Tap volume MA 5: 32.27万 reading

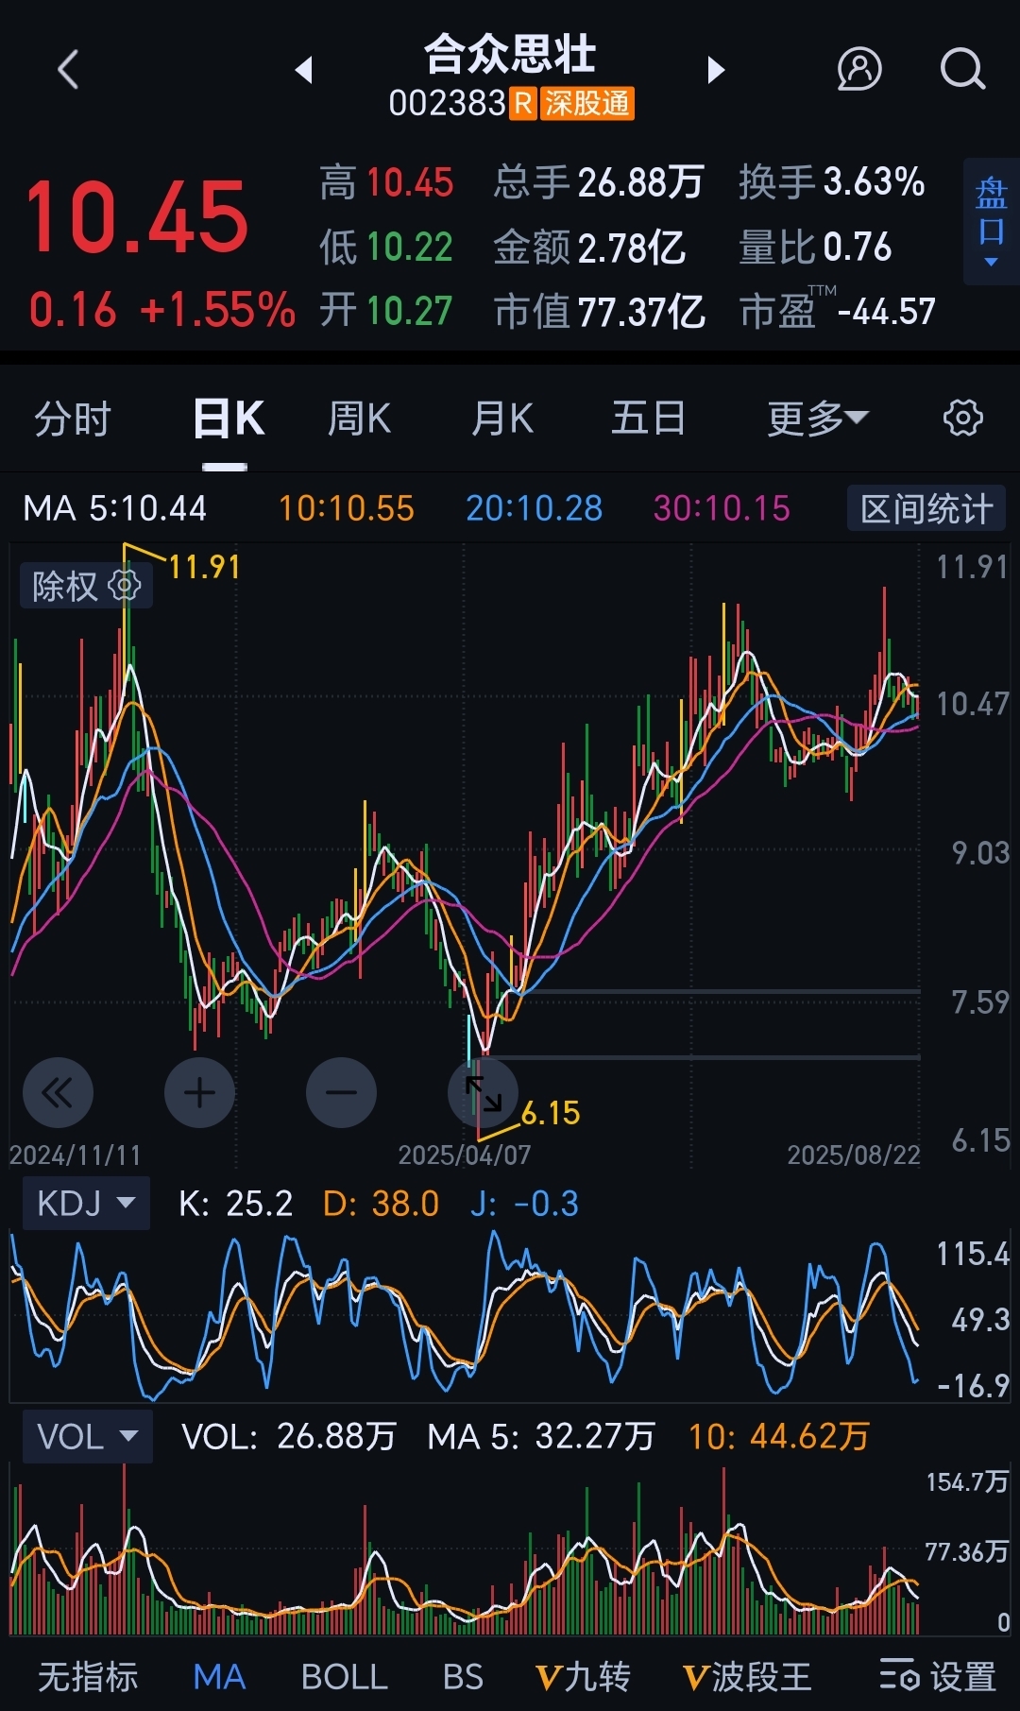541,1436
